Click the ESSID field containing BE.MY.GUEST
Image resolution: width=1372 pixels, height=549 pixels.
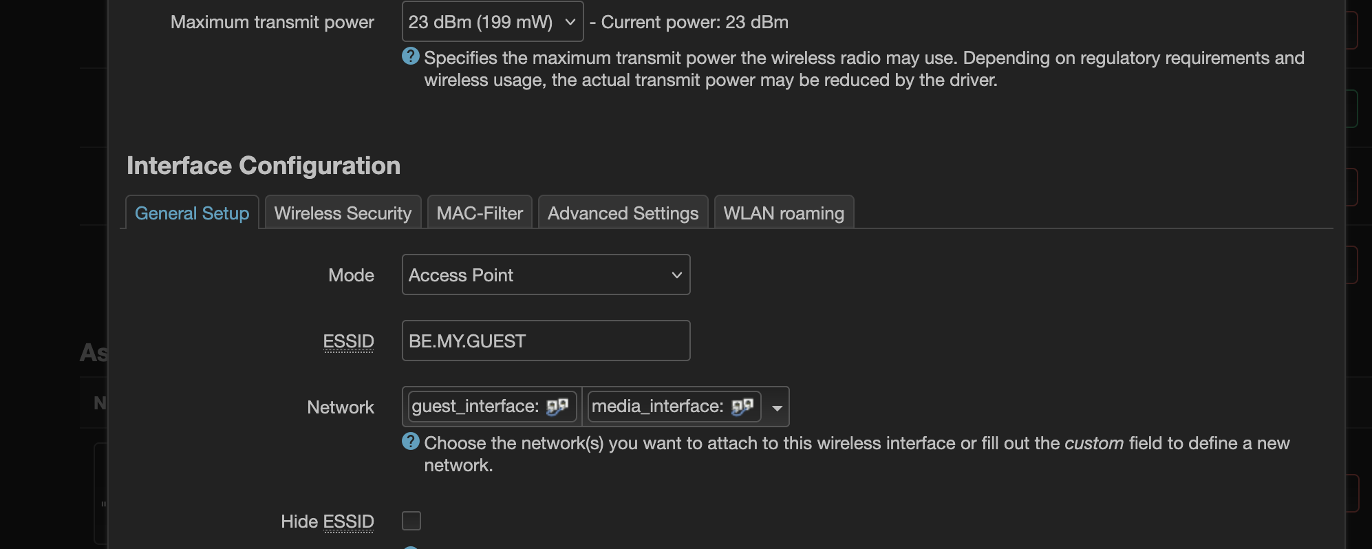pos(546,341)
